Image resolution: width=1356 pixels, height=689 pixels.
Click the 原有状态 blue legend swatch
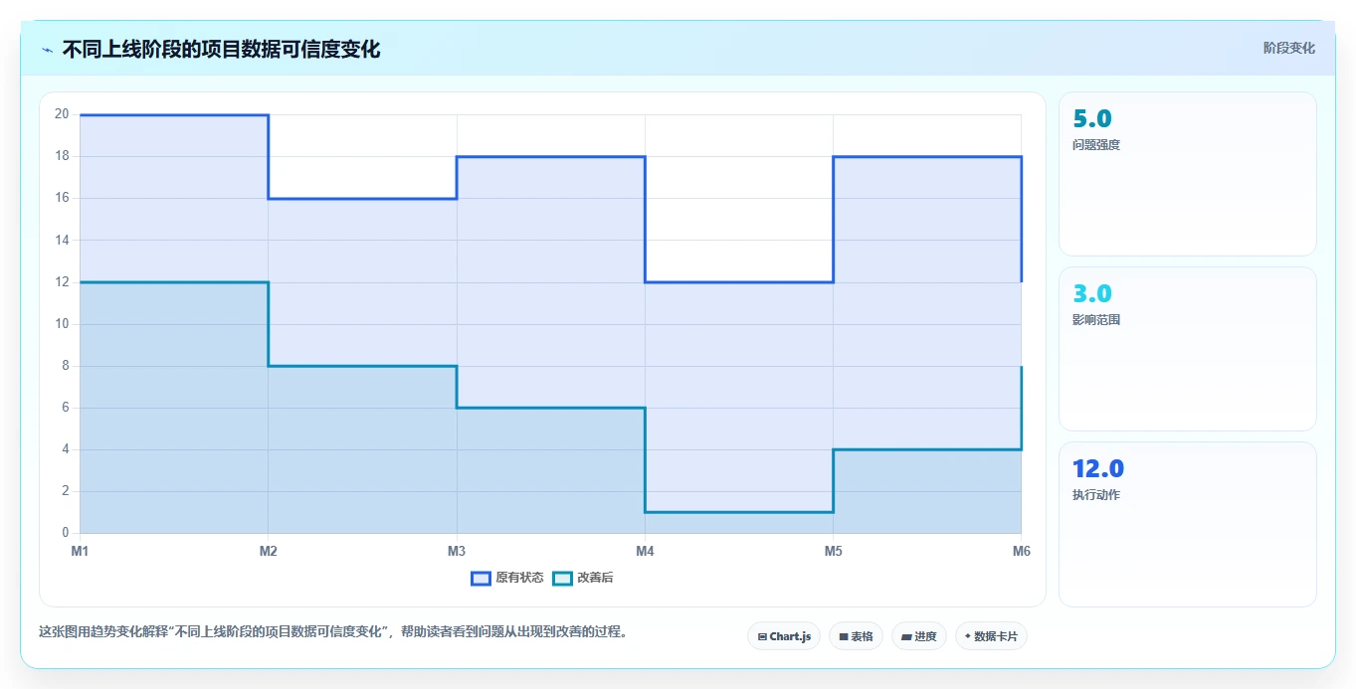click(481, 578)
